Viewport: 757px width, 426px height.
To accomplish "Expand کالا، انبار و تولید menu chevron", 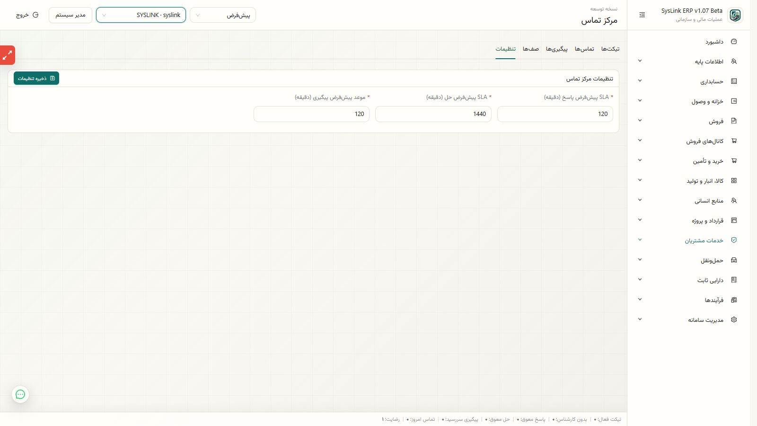I will 640,180.
